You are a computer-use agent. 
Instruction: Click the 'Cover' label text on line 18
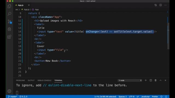[x=41, y=46]
